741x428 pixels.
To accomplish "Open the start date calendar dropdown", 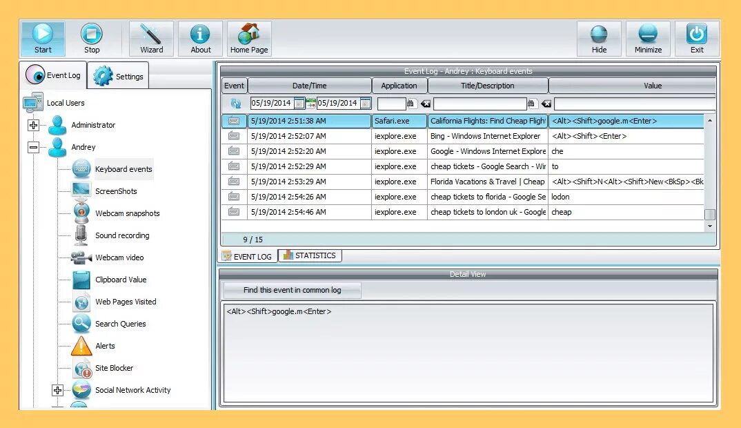I will (x=299, y=103).
